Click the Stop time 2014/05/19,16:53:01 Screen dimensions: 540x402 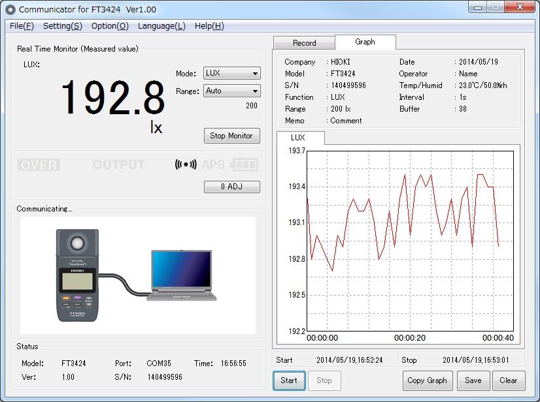(475, 360)
